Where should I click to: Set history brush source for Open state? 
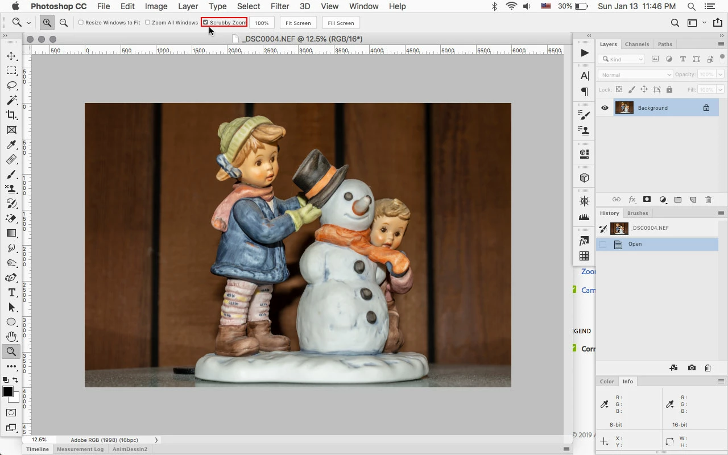point(603,245)
